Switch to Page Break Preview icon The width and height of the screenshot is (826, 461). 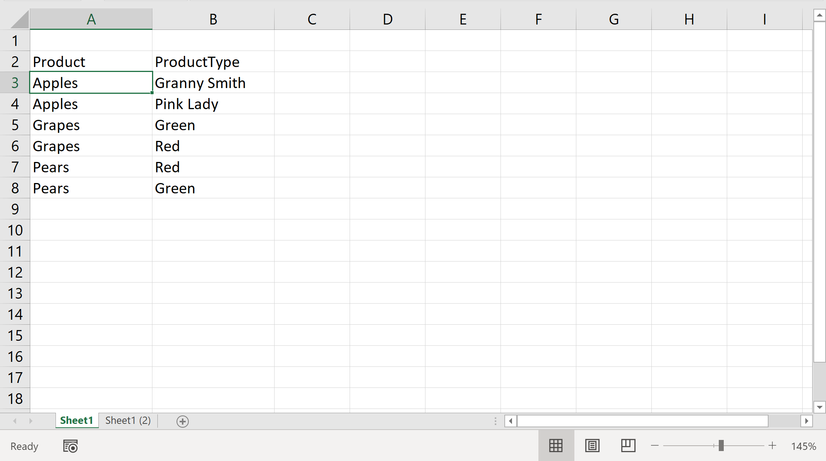pos(628,446)
